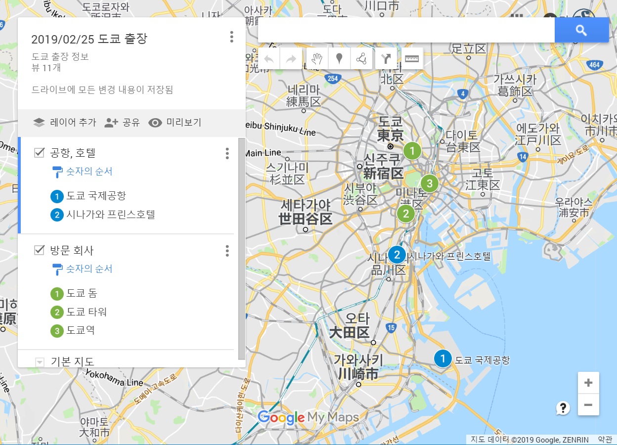Click the search magnifier button
Viewport: 617px width, 445px height.
(581, 30)
